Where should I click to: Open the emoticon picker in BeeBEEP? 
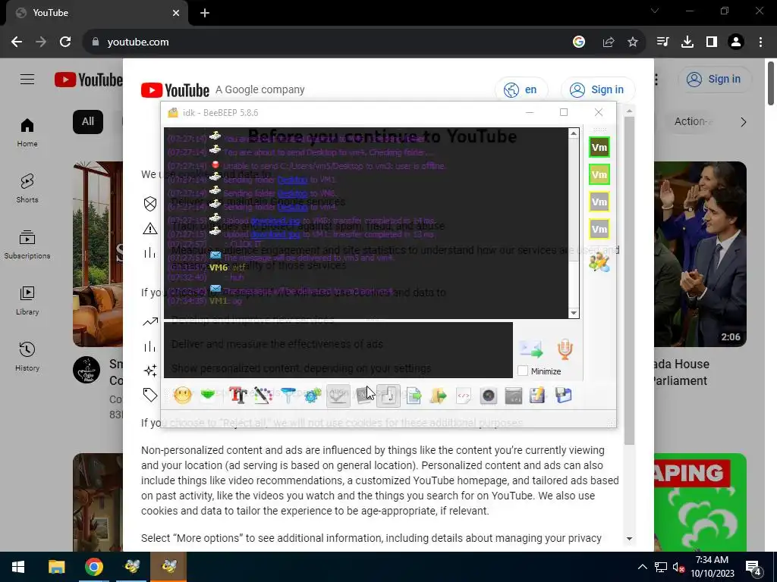182,396
